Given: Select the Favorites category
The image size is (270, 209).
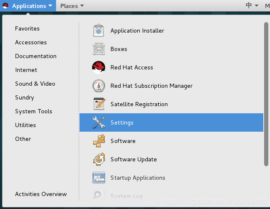Looking at the screenshot, I should (27, 28).
